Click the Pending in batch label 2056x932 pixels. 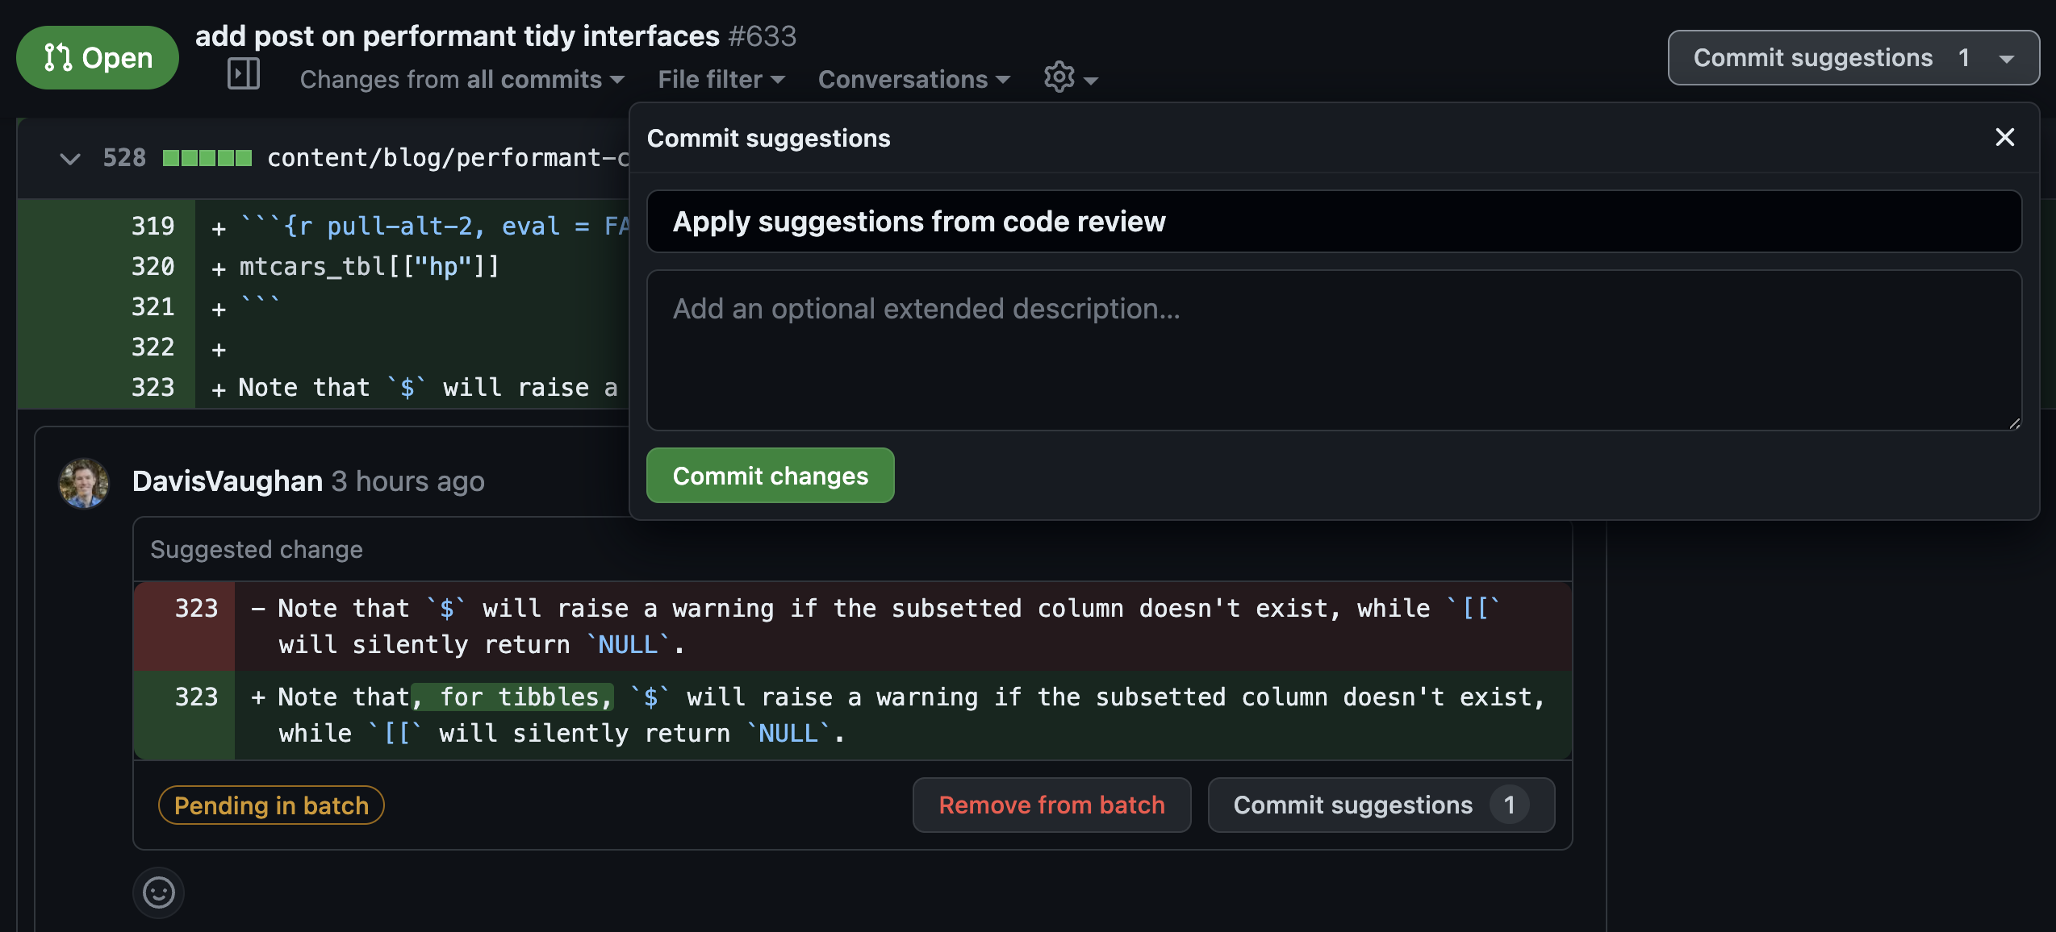(271, 805)
